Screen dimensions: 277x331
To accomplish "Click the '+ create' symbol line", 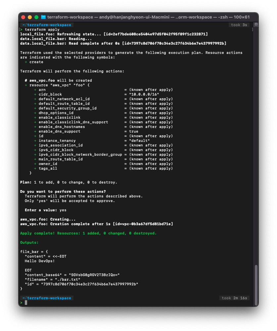I will [x=34, y=62].
